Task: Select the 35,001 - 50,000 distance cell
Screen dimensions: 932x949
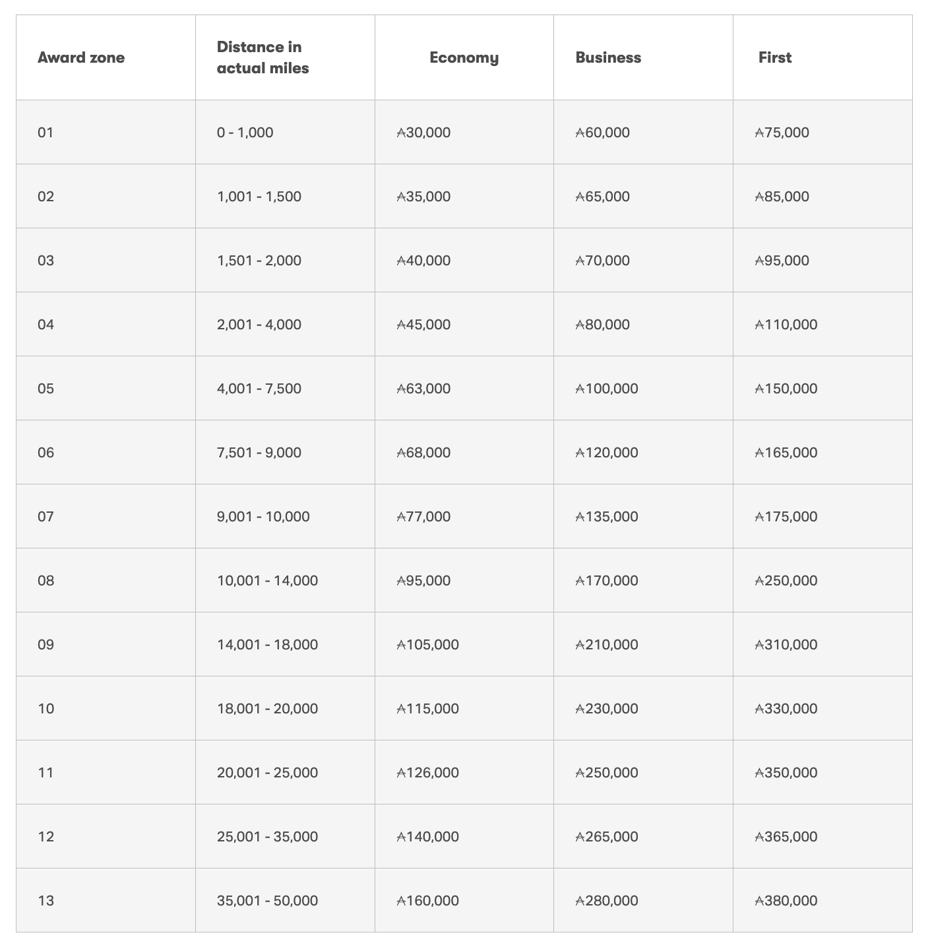Action: coord(267,901)
